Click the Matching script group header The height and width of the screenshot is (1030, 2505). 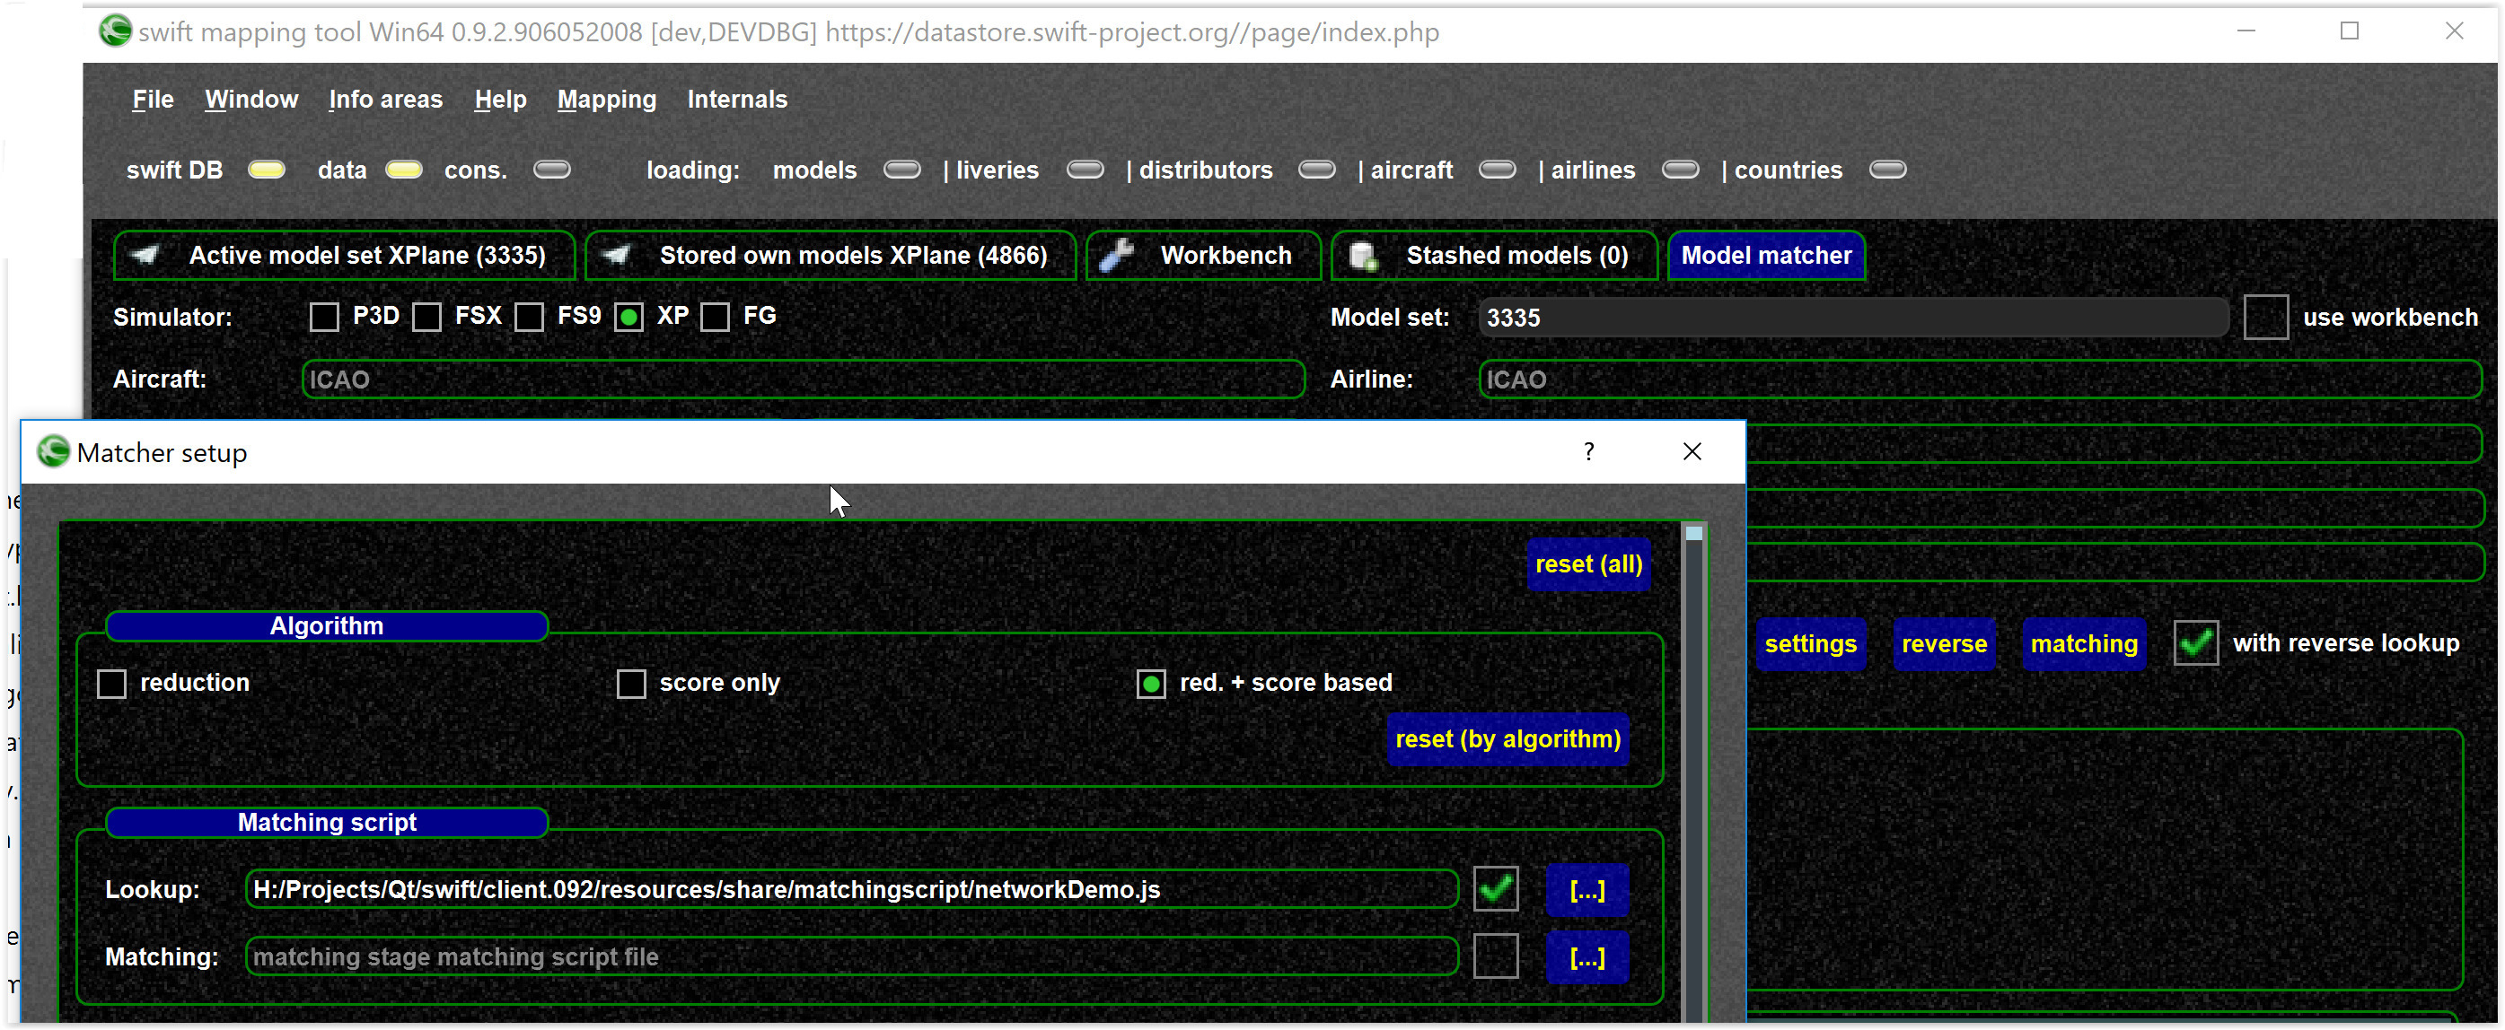pos(327,822)
